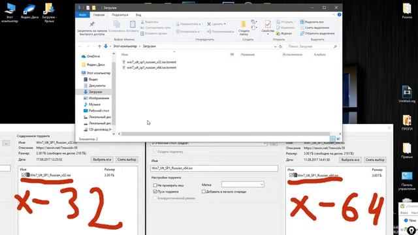Click Explorer horizontal scrollbar
The image size is (418, 235).
point(225,134)
